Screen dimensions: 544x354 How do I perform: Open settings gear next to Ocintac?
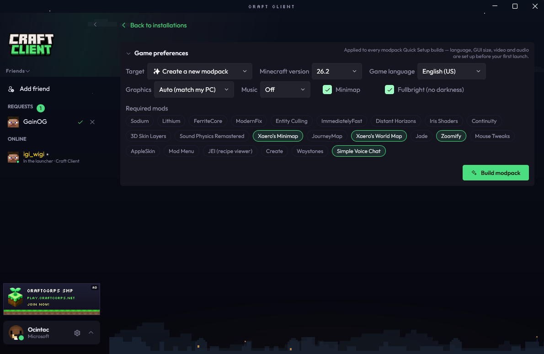pyautogui.click(x=77, y=333)
